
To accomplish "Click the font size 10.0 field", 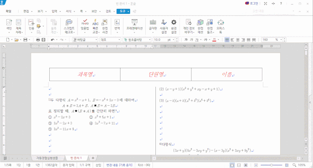I will click(159, 40).
